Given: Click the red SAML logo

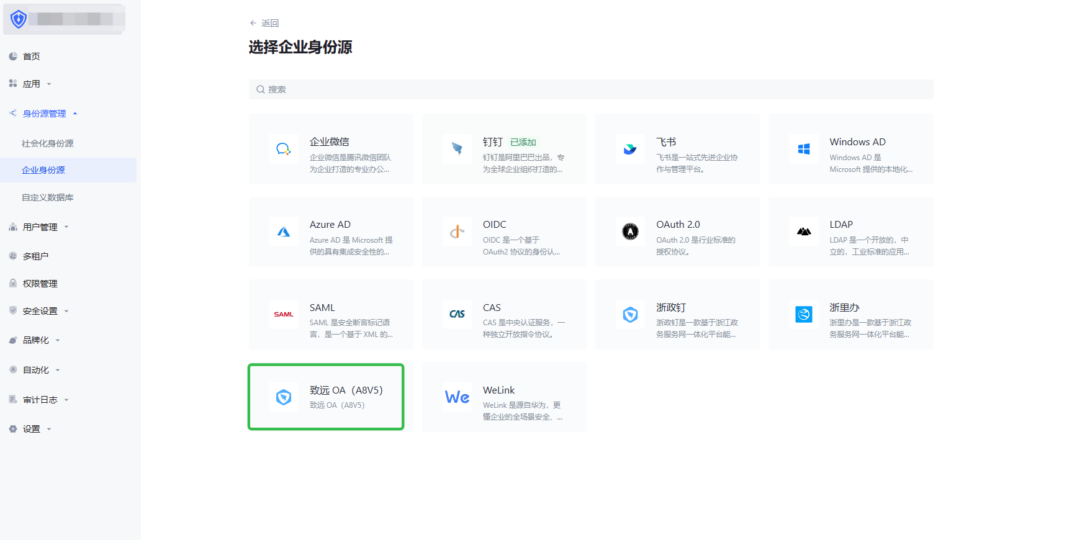Looking at the screenshot, I should pos(284,315).
